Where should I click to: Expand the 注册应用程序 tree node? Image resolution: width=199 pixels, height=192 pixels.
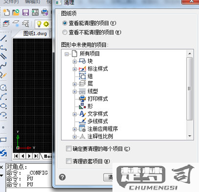click(x=75, y=129)
